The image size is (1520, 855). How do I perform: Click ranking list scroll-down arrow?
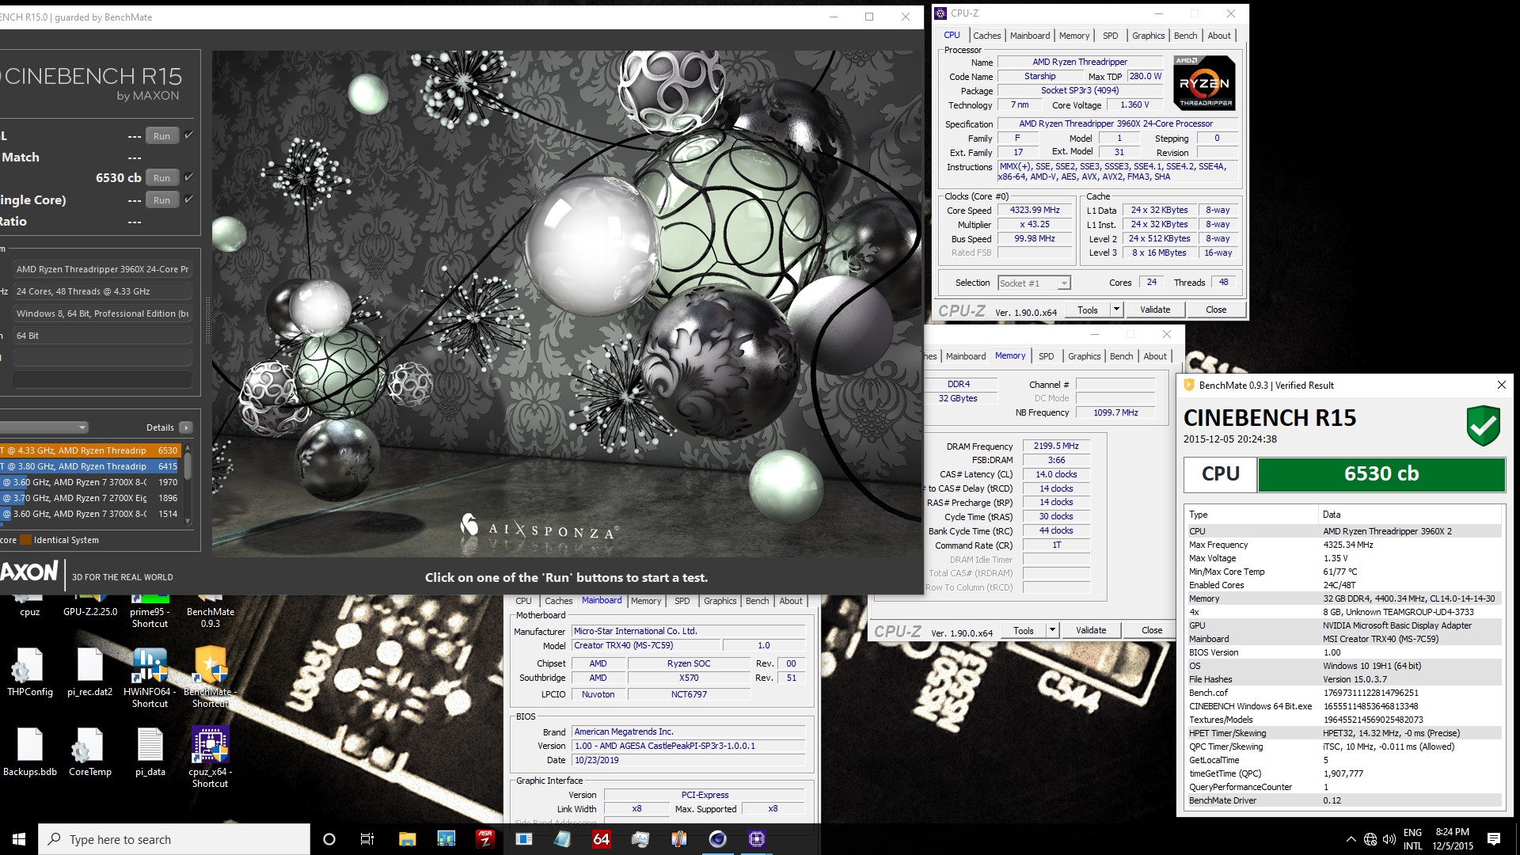click(188, 520)
